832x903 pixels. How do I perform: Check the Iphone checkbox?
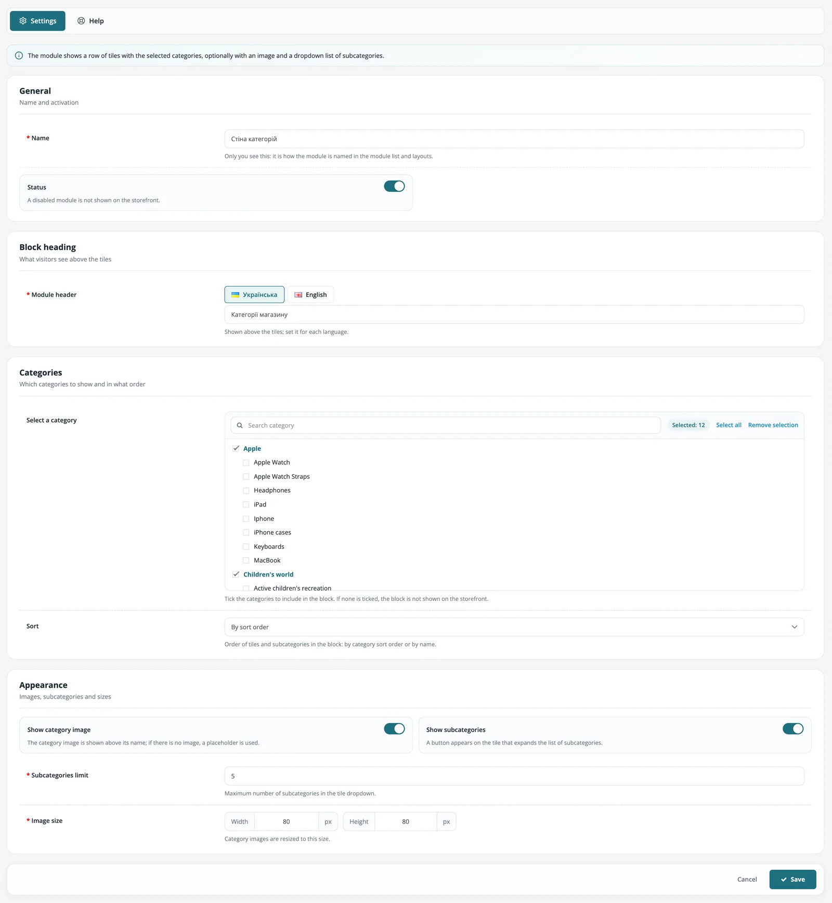246,519
